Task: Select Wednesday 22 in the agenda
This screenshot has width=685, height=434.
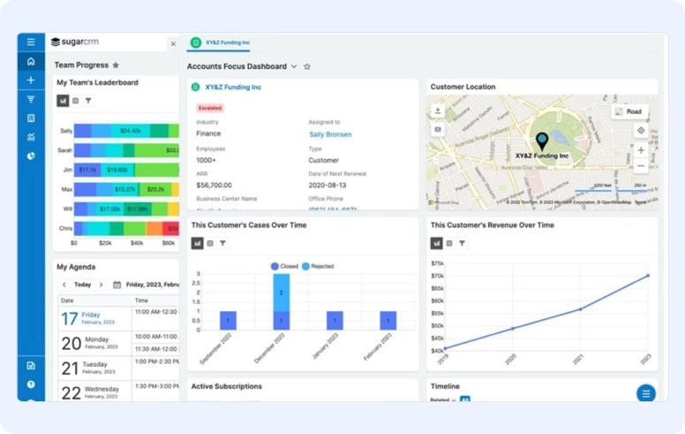Action: coord(94,392)
